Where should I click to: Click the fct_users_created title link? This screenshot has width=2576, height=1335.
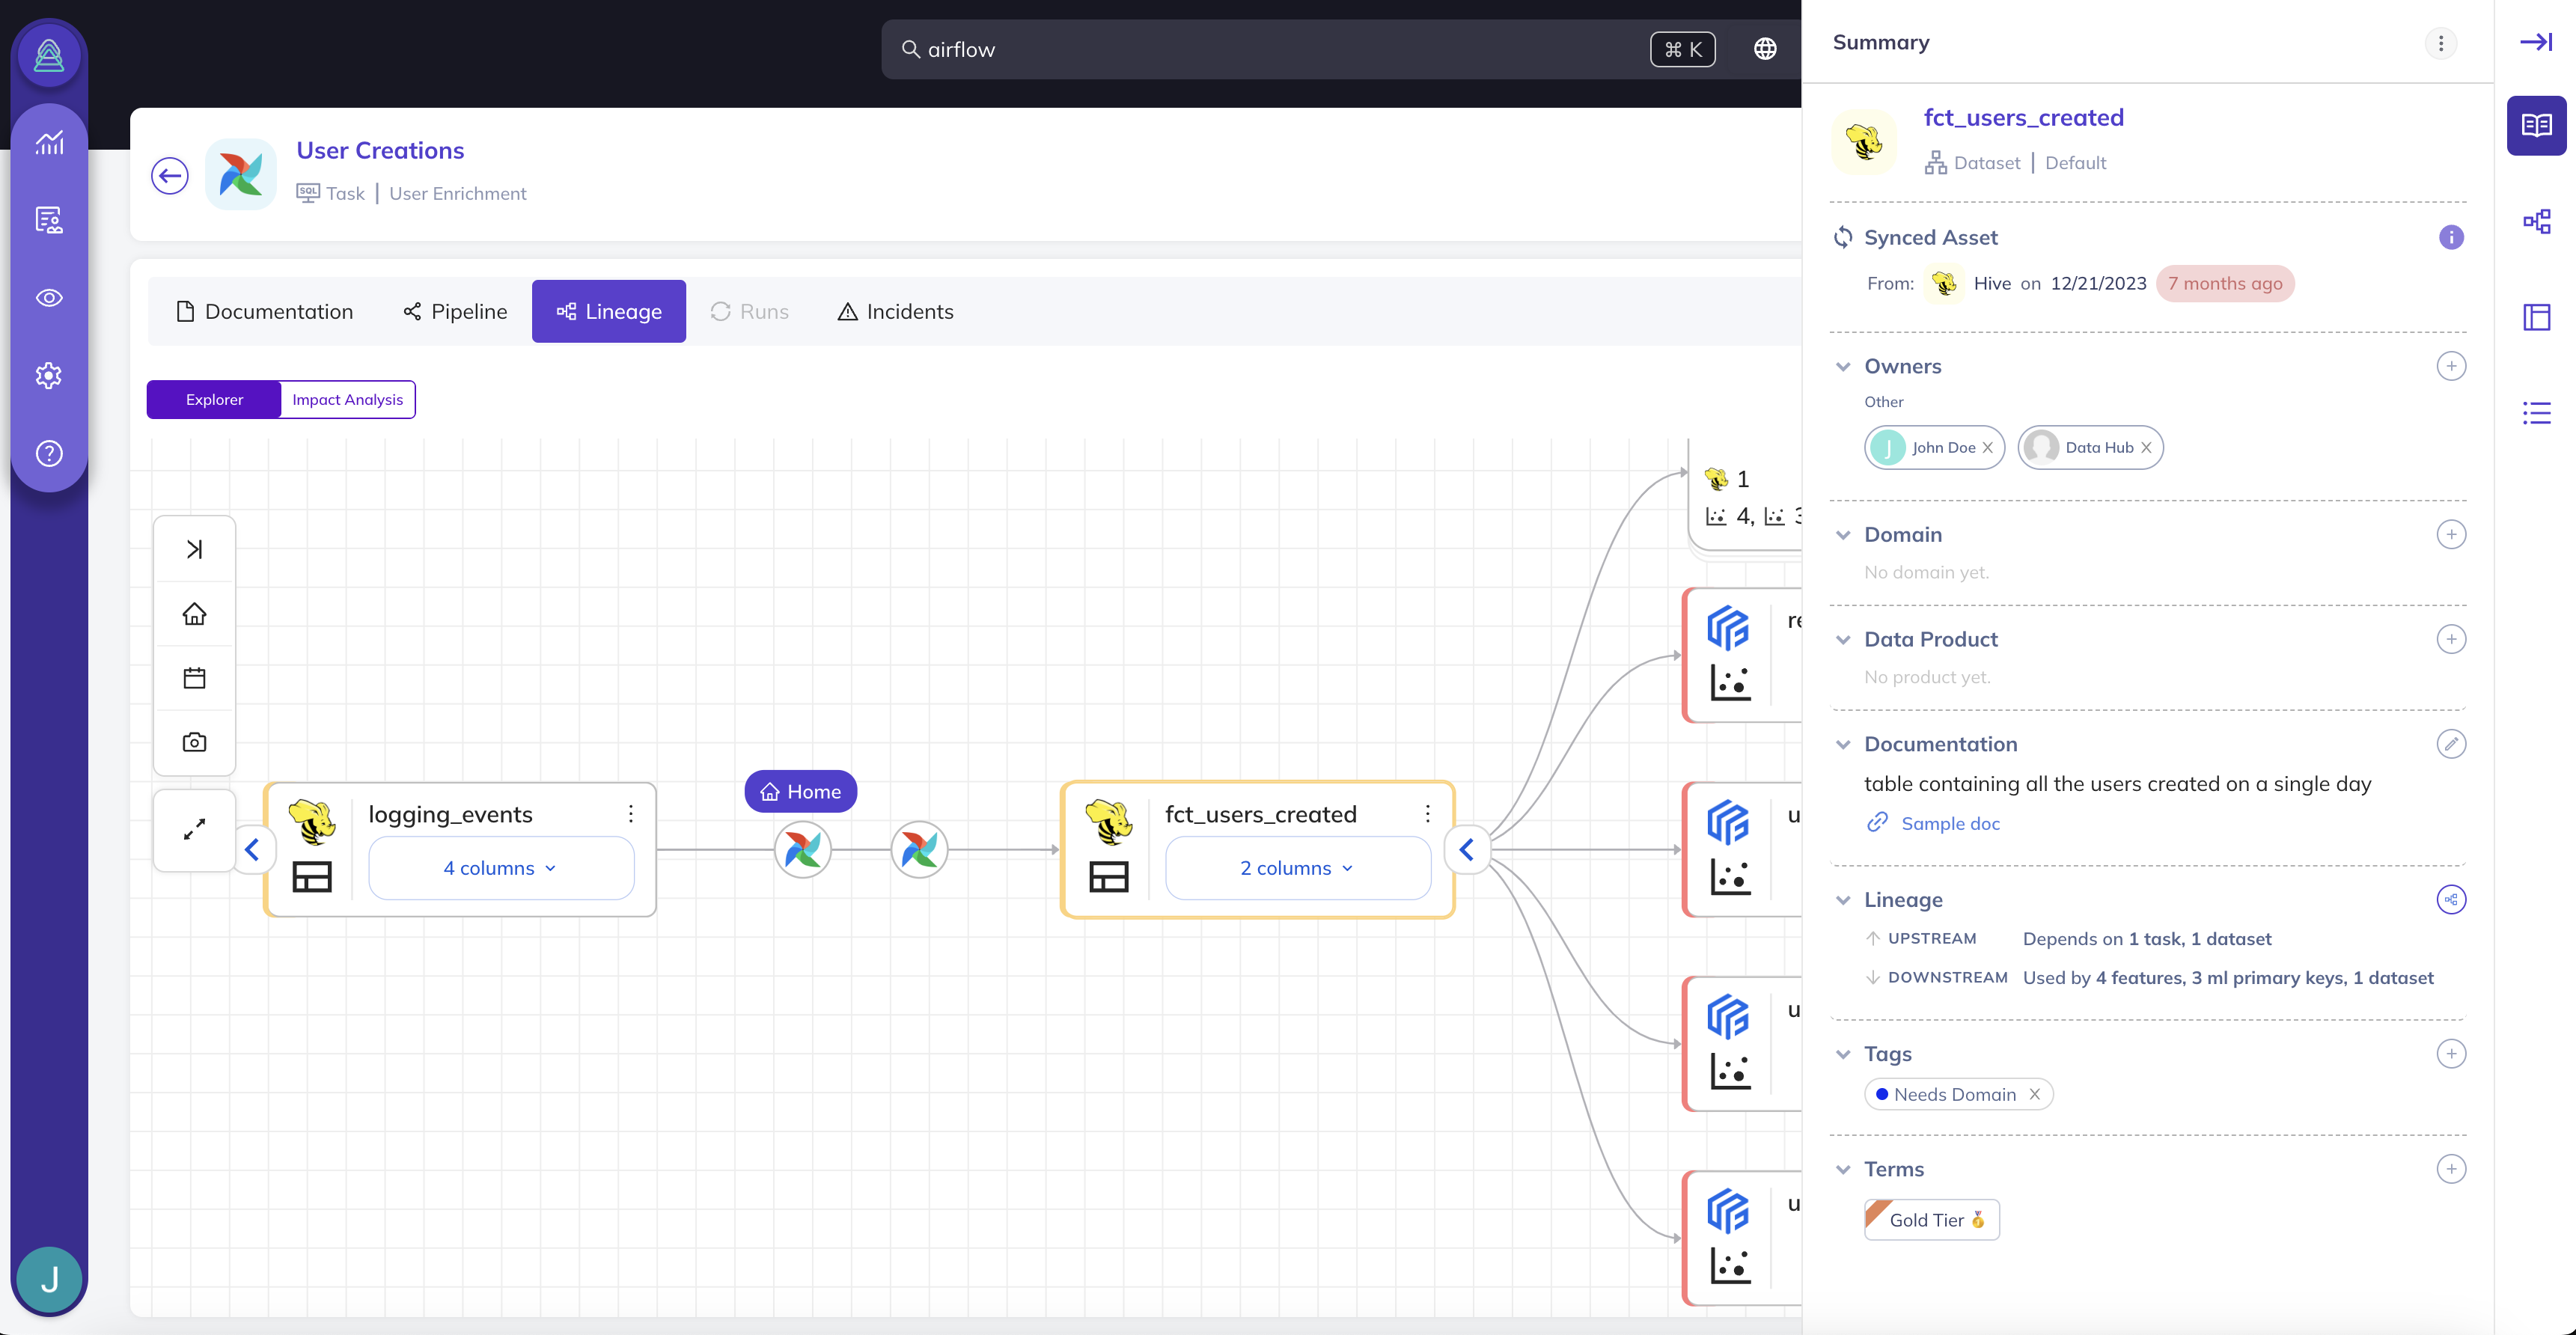point(2023,117)
